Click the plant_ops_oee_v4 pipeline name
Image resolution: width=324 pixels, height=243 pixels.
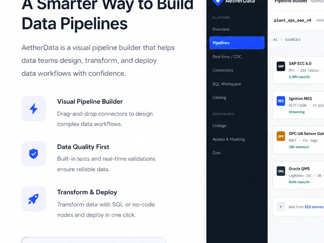click(293, 20)
